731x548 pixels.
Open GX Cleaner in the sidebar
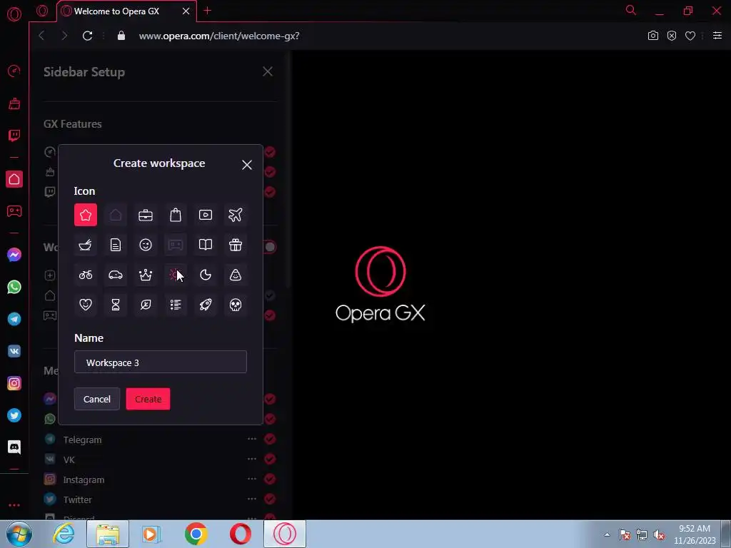[x=14, y=103]
